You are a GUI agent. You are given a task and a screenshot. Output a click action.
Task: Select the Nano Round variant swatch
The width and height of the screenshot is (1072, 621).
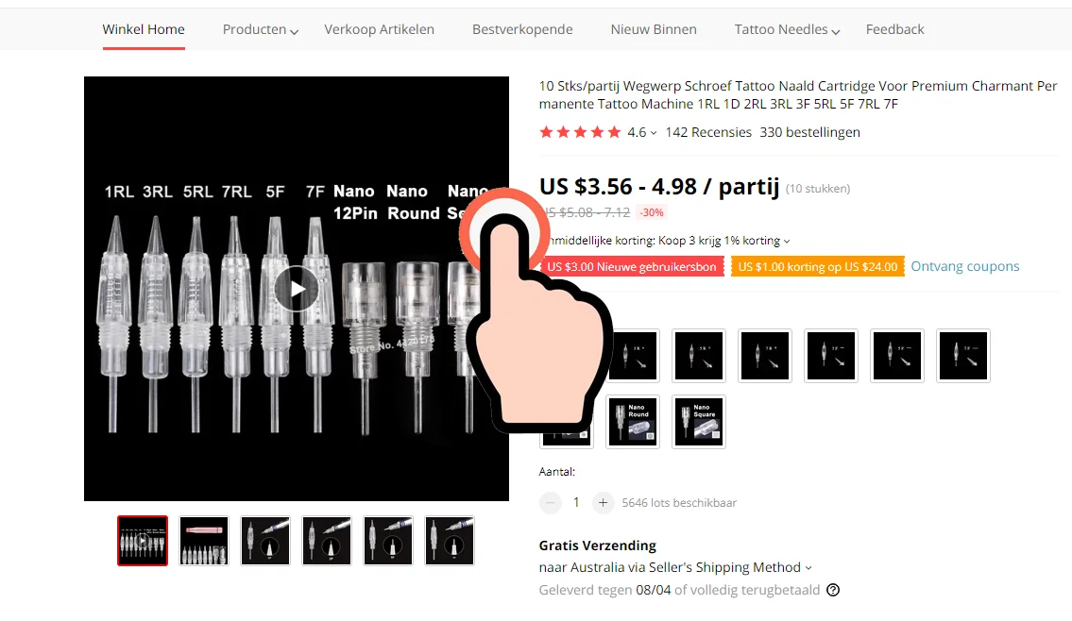click(633, 422)
